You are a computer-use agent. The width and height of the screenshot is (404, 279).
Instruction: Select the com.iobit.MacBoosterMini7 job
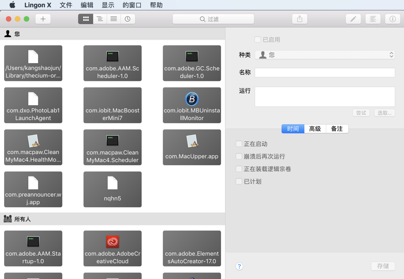coord(112,105)
